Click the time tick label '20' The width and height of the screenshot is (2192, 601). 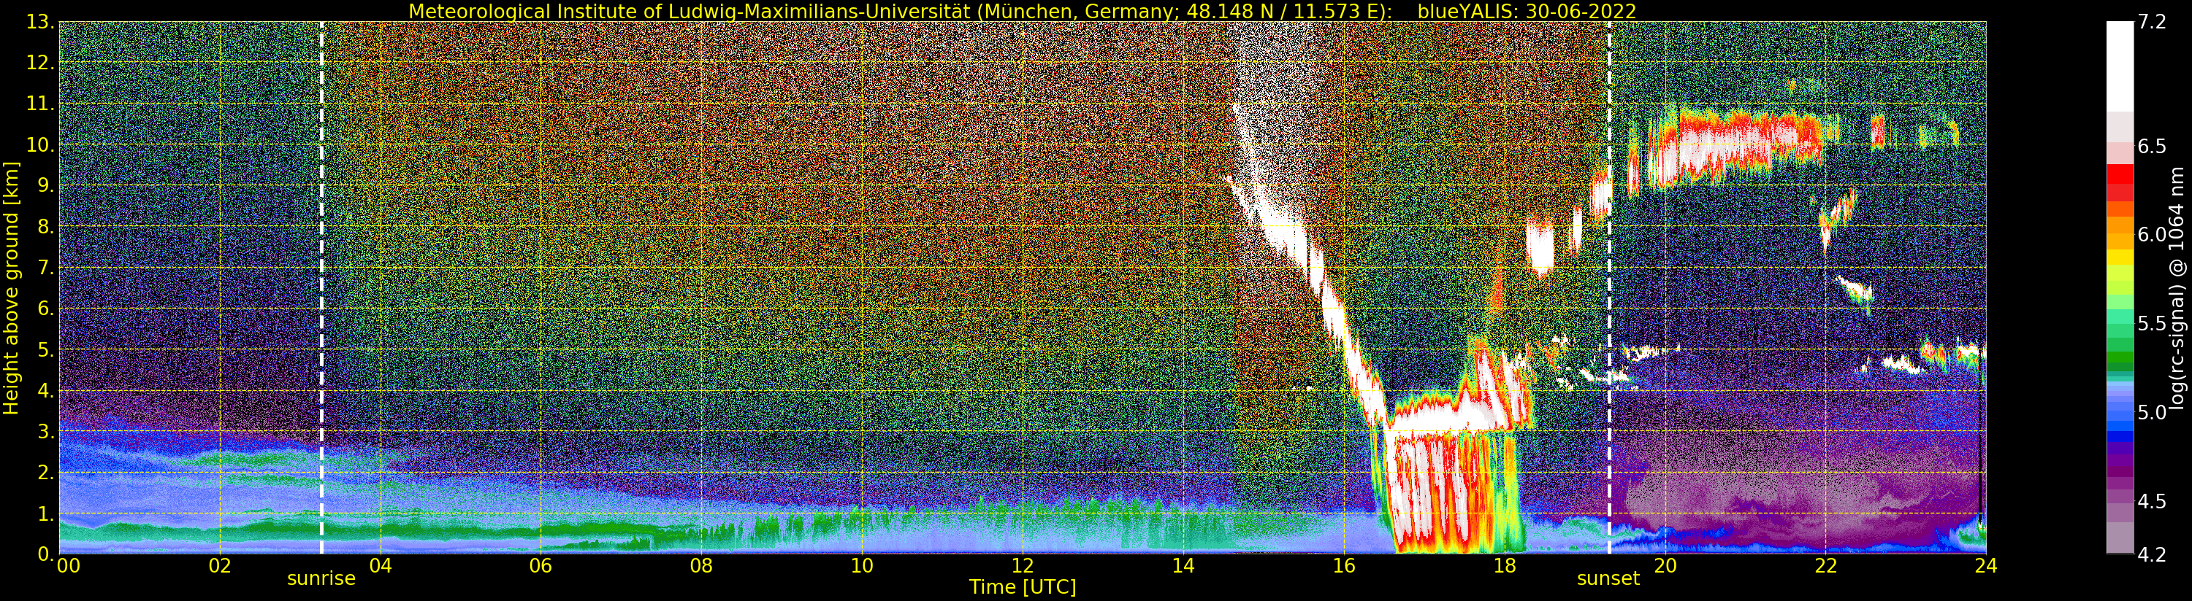click(1665, 566)
